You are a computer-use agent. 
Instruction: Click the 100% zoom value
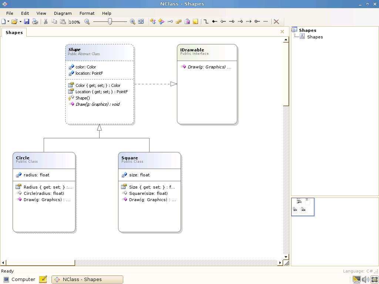[74, 22]
